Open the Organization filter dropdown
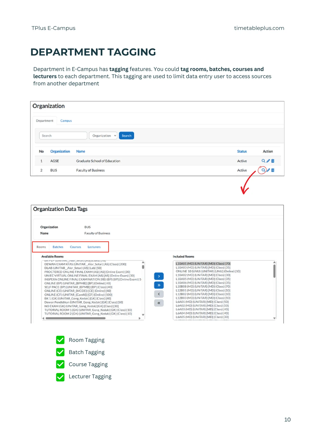 pos(103,135)
